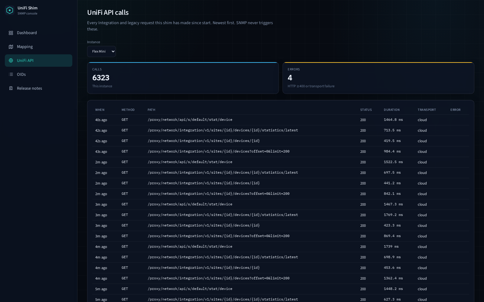Click cloud transport in 1739 ms row
The height and width of the screenshot is (302, 484).
pyautogui.click(x=422, y=247)
